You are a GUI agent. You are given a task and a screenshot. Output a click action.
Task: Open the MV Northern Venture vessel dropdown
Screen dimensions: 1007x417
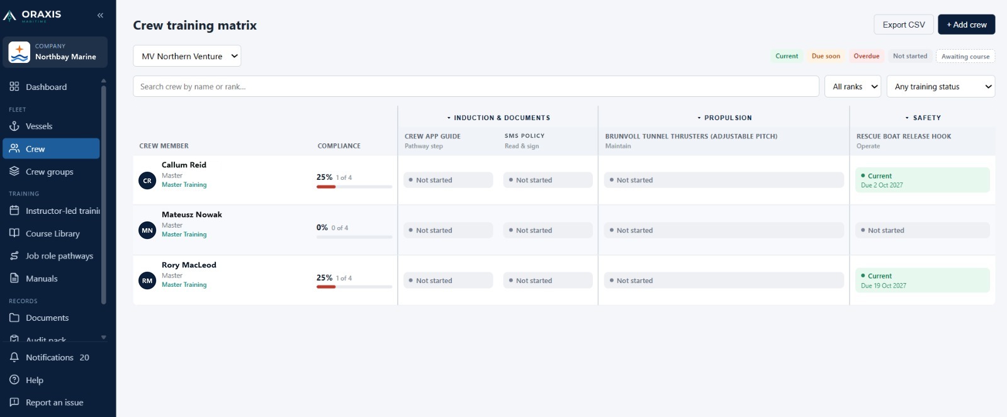tap(187, 56)
